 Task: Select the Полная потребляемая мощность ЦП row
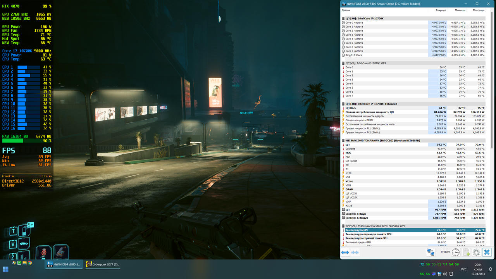[415, 112]
